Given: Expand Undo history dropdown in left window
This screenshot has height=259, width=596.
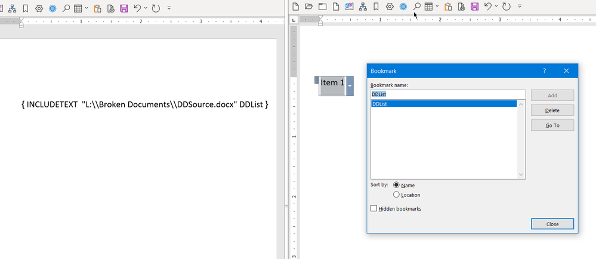Looking at the screenshot, I should [x=146, y=8].
